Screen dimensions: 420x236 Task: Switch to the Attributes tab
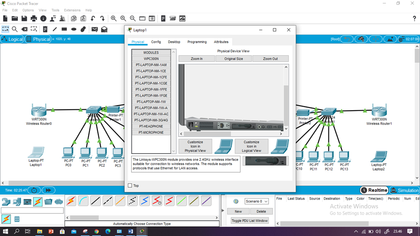[221, 42]
